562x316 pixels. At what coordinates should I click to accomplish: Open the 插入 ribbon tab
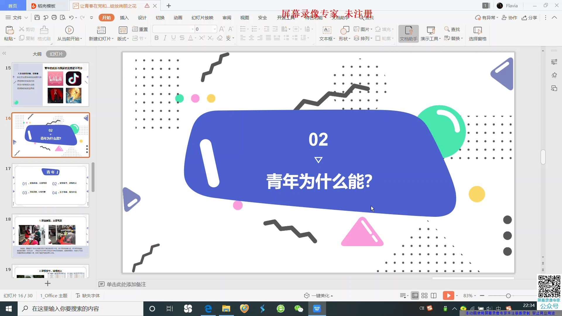[x=124, y=18]
